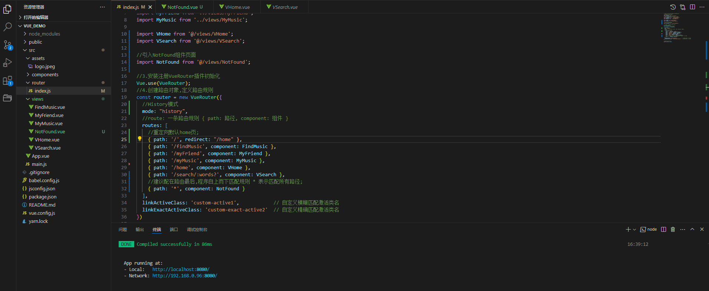The width and height of the screenshot is (709, 291).
Task: Open VSearch.vue in the file tree
Action: tap(63, 148)
